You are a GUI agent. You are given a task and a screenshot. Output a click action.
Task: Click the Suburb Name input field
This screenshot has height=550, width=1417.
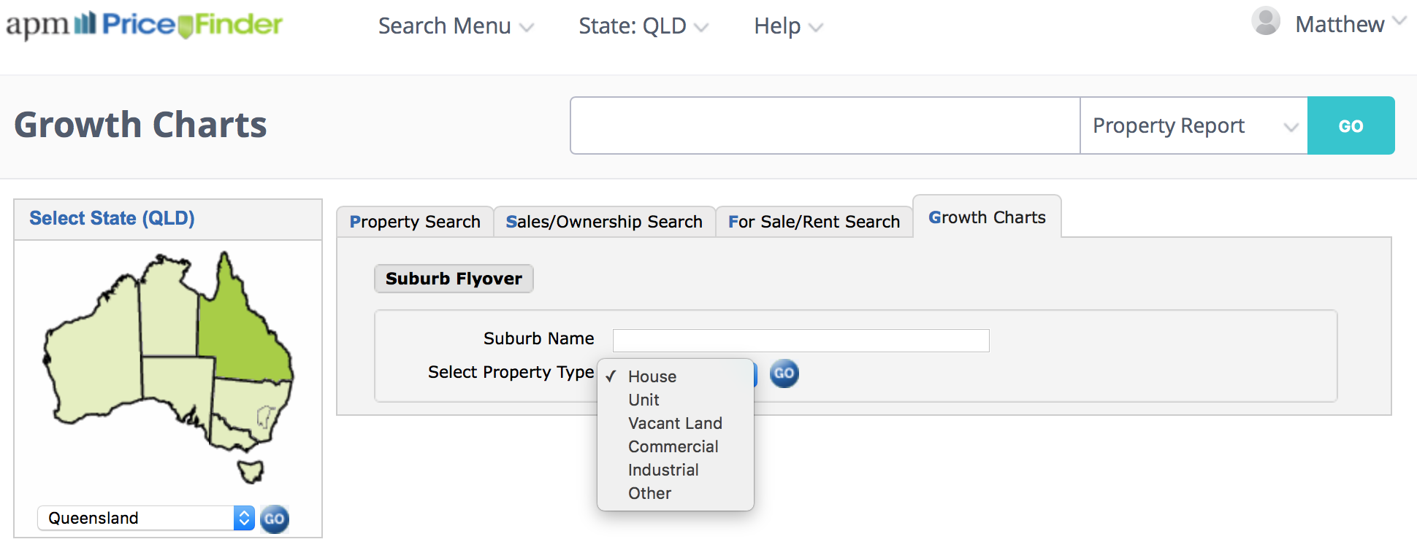point(801,340)
